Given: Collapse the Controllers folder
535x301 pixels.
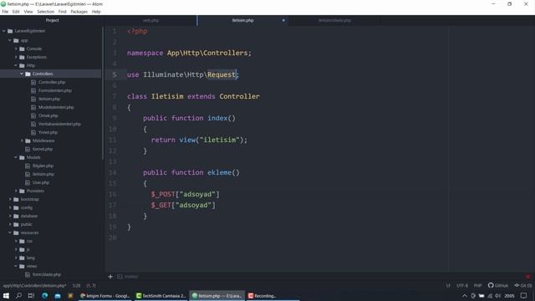Looking at the screenshot, I should pyautogui.click(x=22, y=74).
